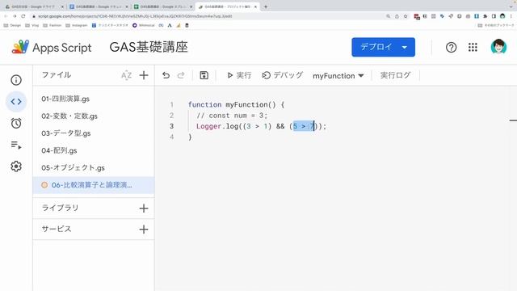Viewport: 517px width, 291px height.
Task: Open Project Settings gear icon
Action: click(x=16, y=167)
